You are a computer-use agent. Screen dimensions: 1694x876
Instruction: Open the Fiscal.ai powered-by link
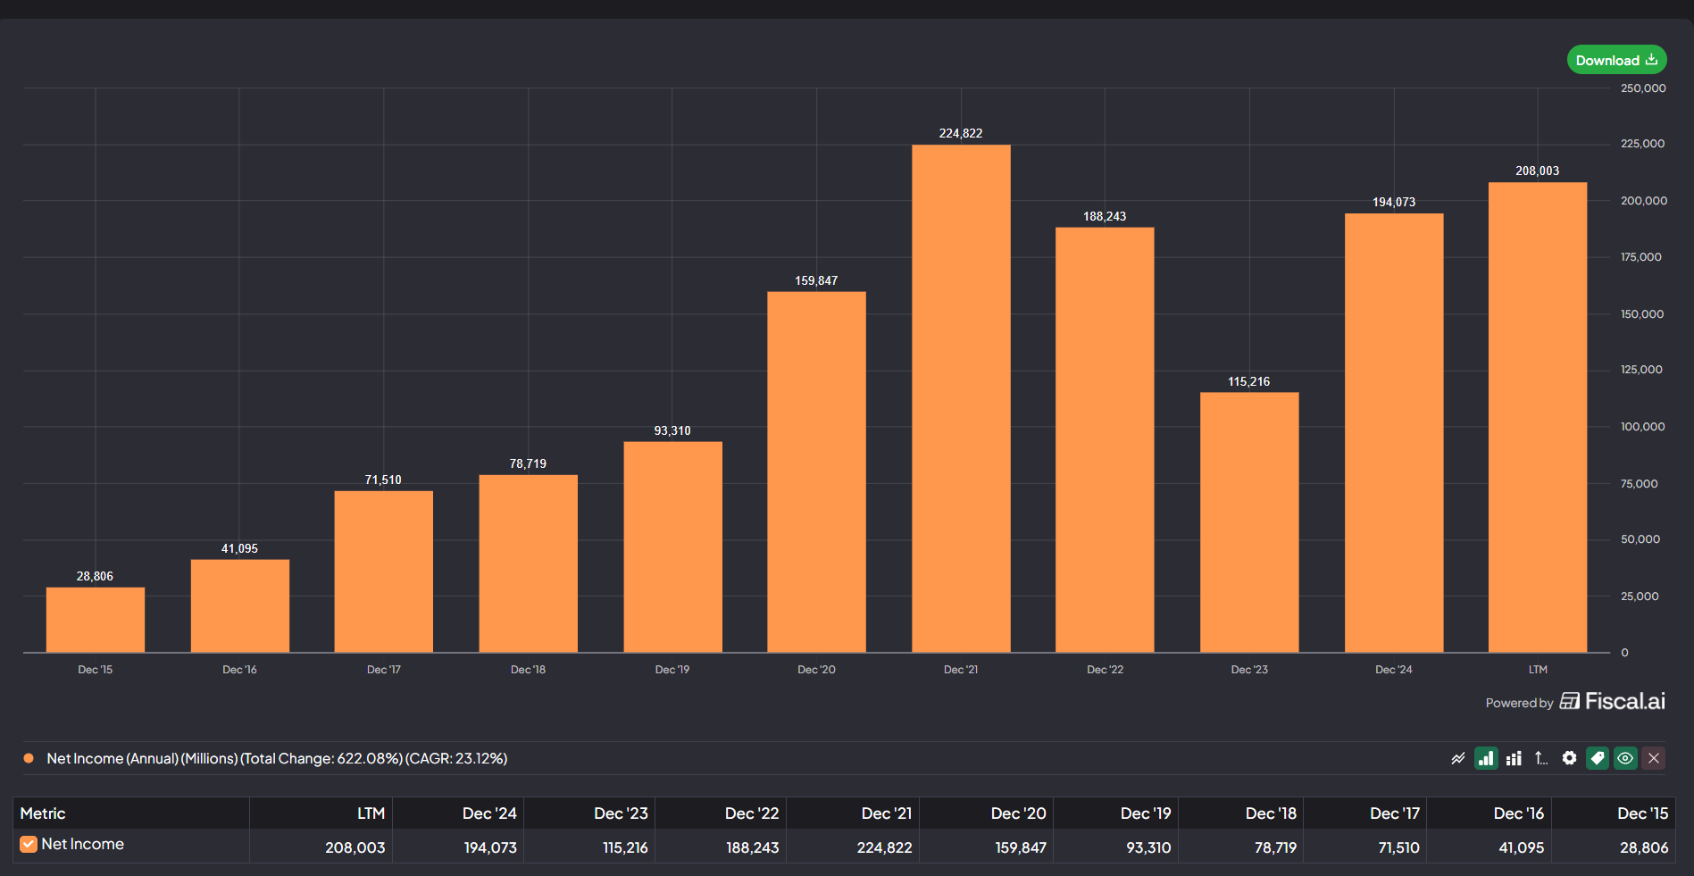tap(1613, 702)
